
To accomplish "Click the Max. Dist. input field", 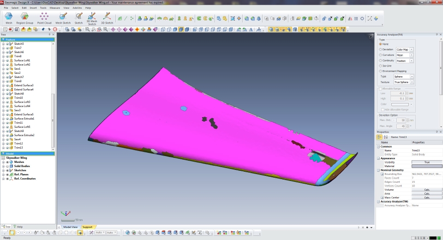I will [x=401, y=120].
